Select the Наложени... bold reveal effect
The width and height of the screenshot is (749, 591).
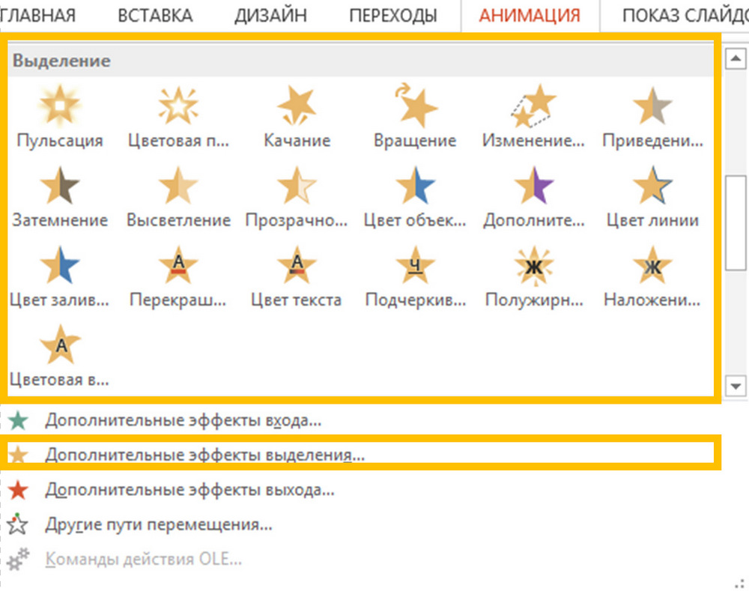coord(652,277)
